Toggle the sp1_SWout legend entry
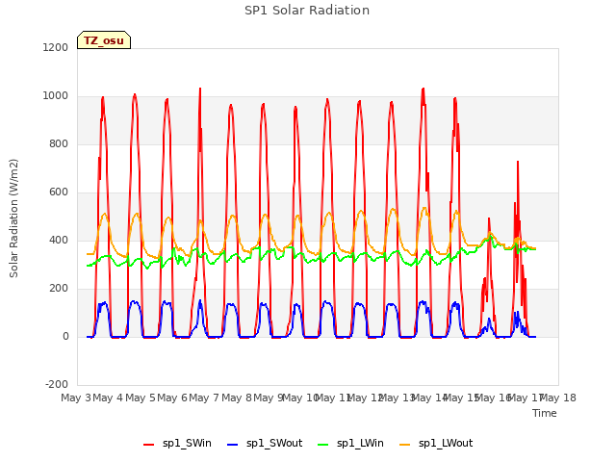Screen dimensions: 616x462 pyautogui.click(x=266, y=443)
